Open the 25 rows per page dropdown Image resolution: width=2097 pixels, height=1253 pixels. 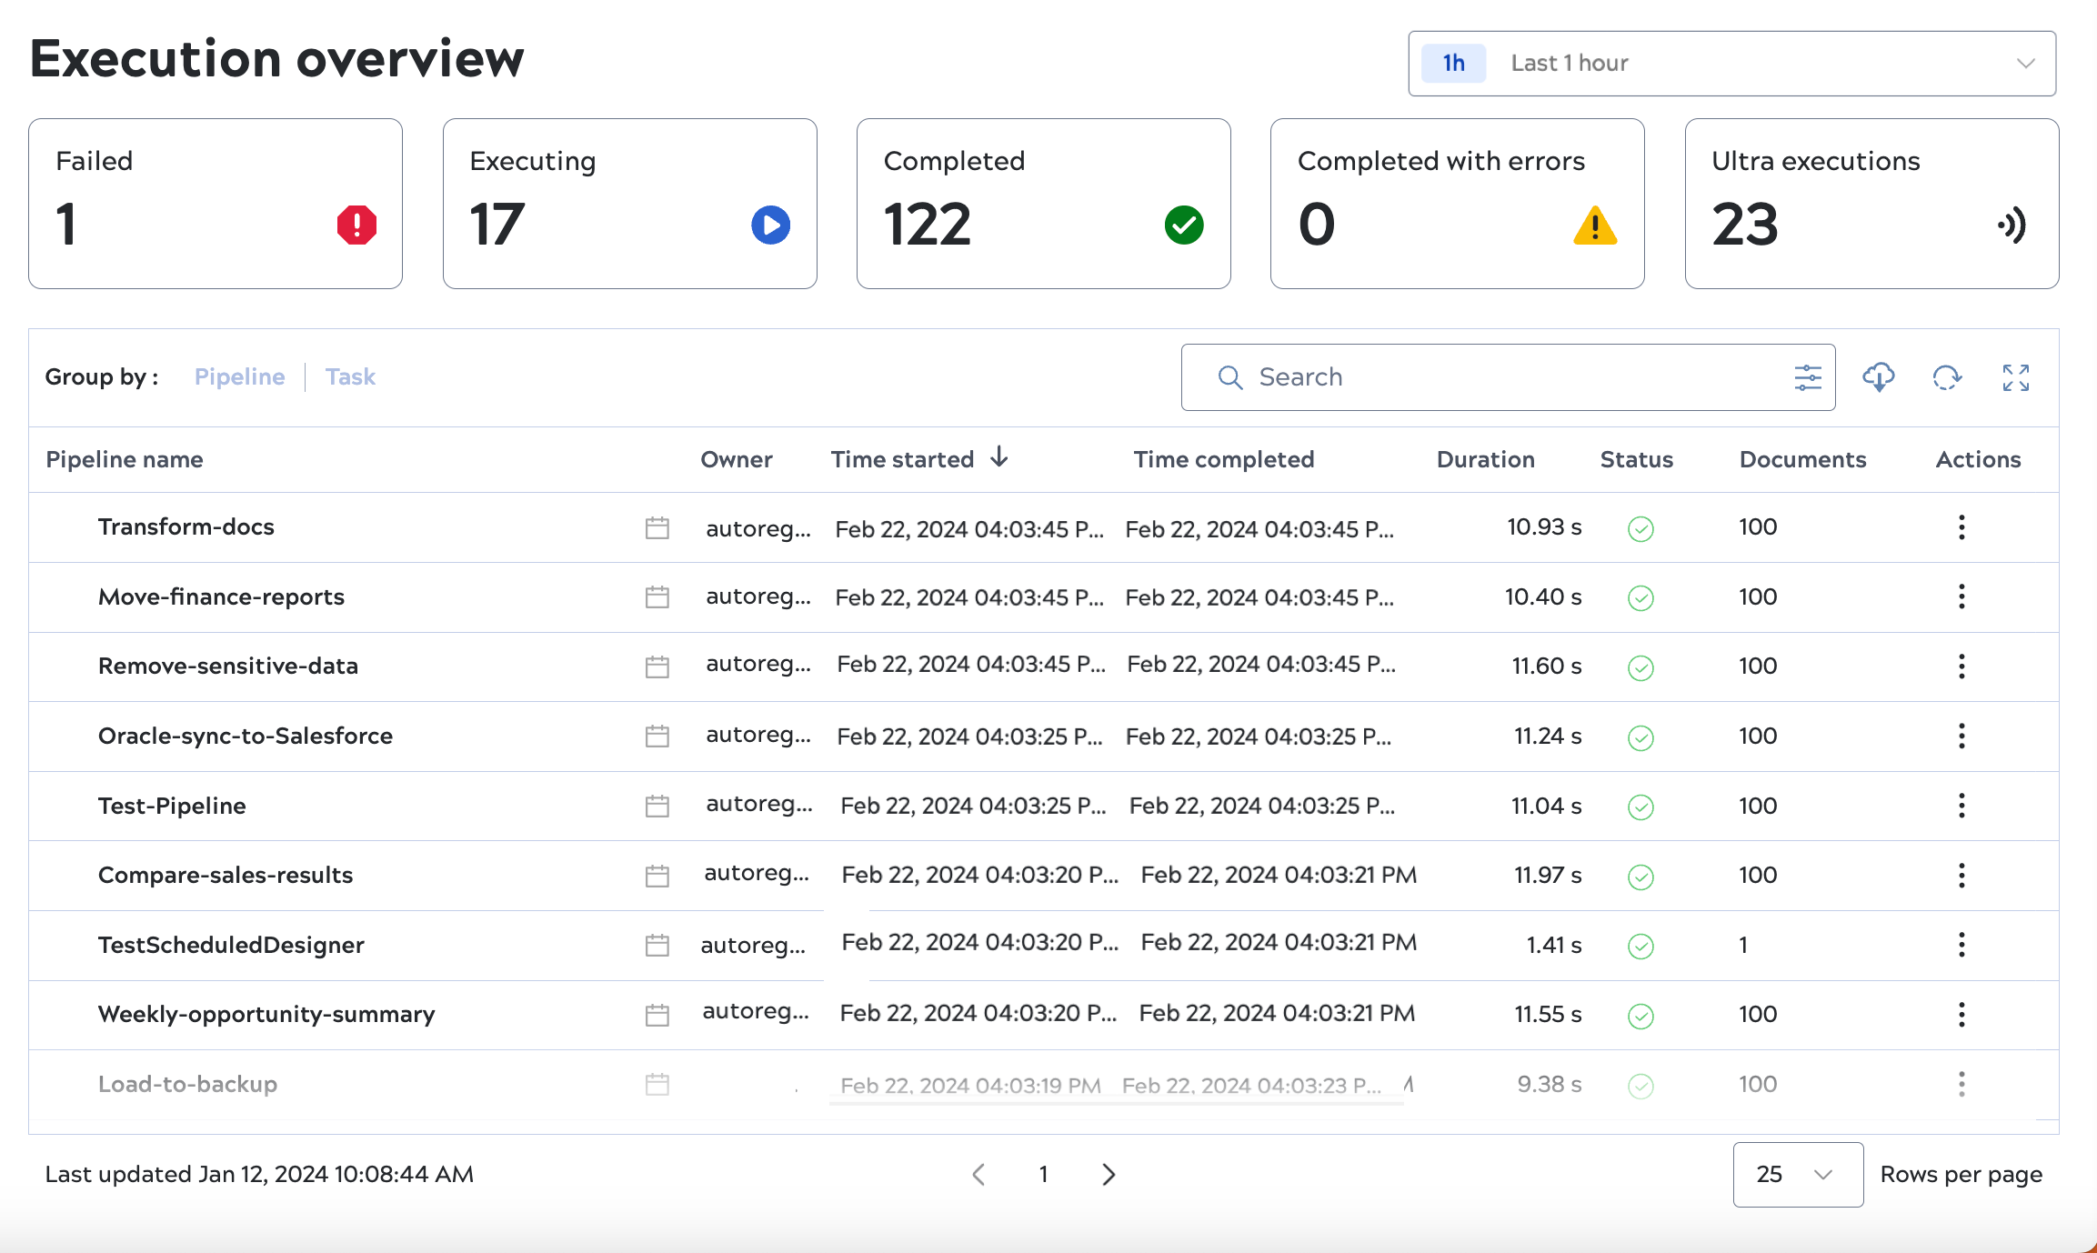pyautogui.click(x=1797, y=1174)
